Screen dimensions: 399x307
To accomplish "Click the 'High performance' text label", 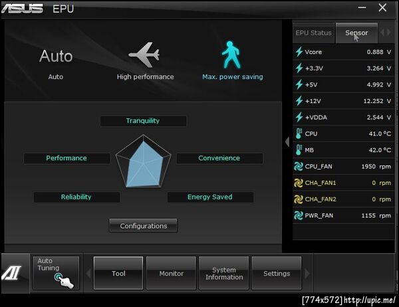I will 145,77.
